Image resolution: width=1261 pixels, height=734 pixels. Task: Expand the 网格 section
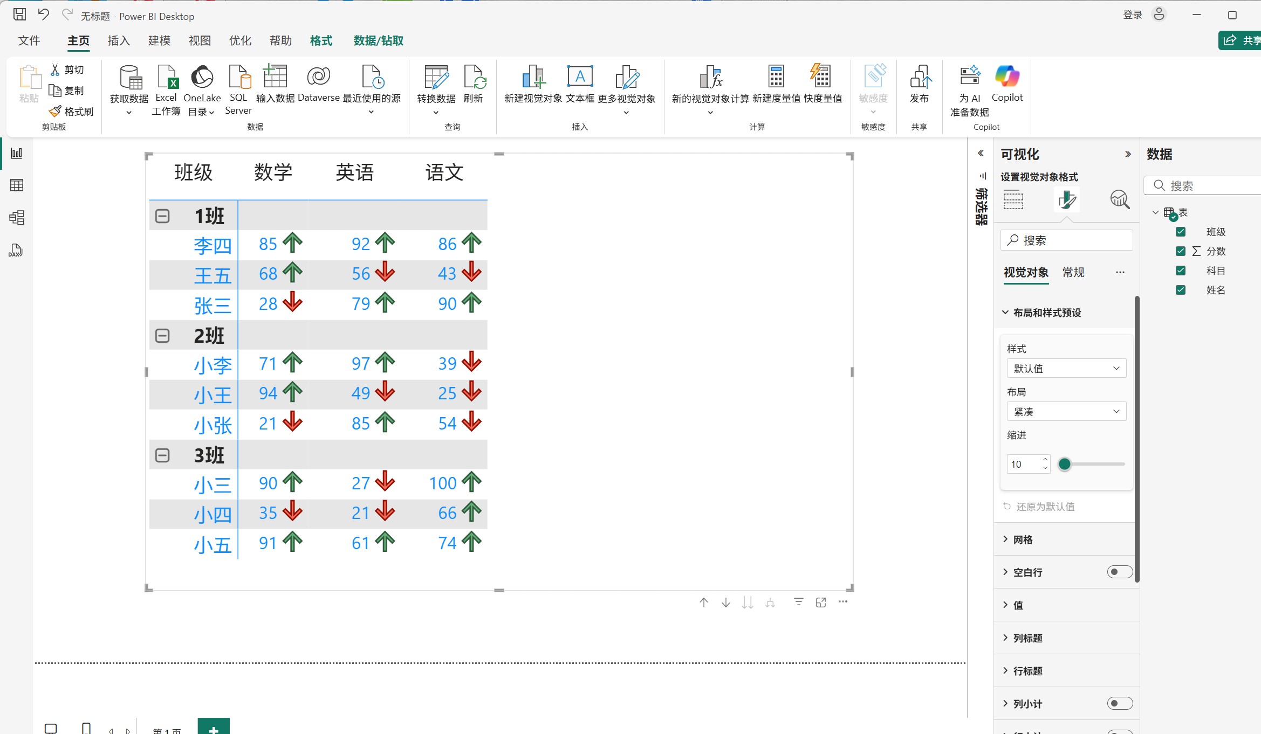[x=1023, y=539]
